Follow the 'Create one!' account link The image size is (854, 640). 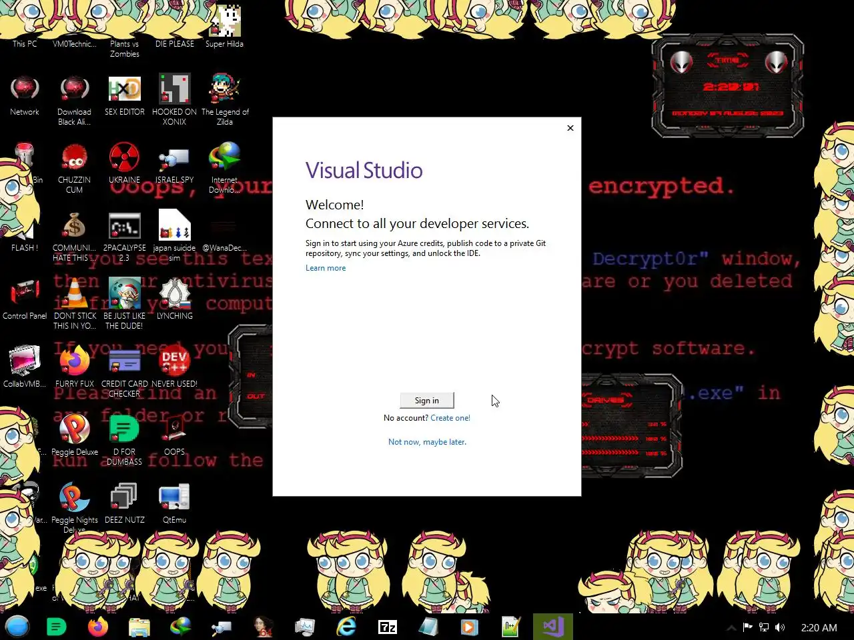pos(450,418)
